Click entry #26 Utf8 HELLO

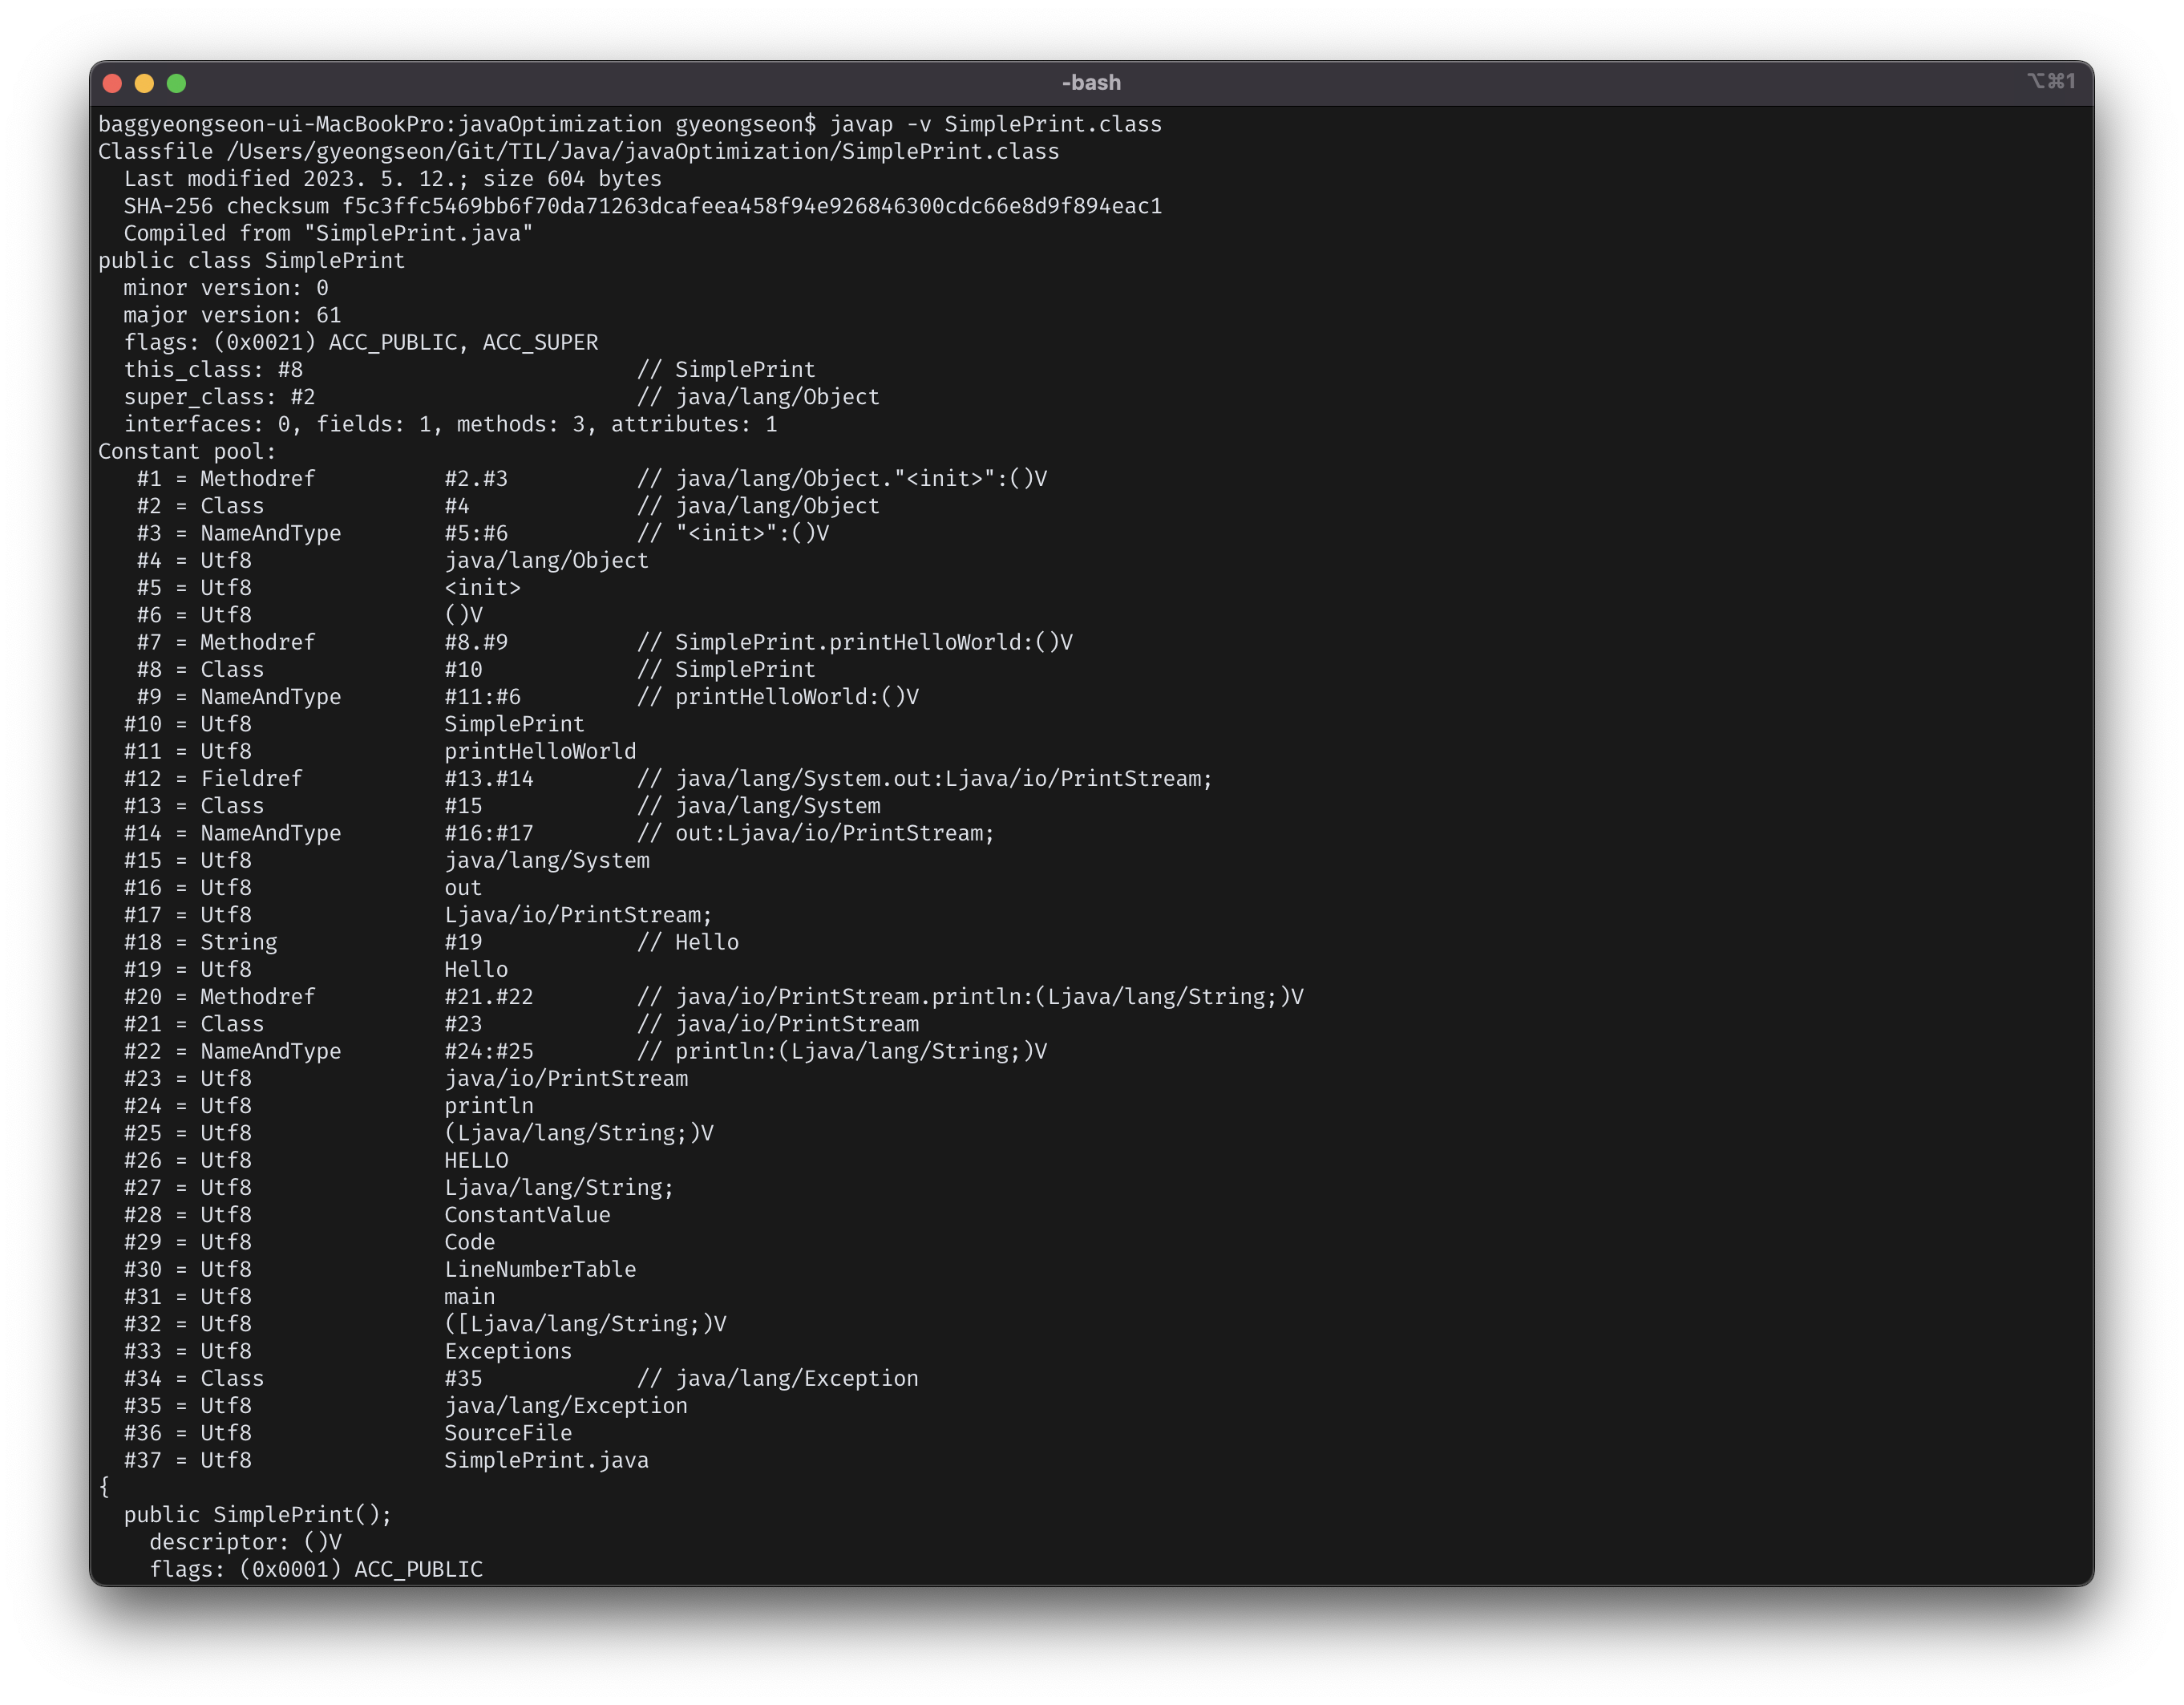tap(315, 1161)
